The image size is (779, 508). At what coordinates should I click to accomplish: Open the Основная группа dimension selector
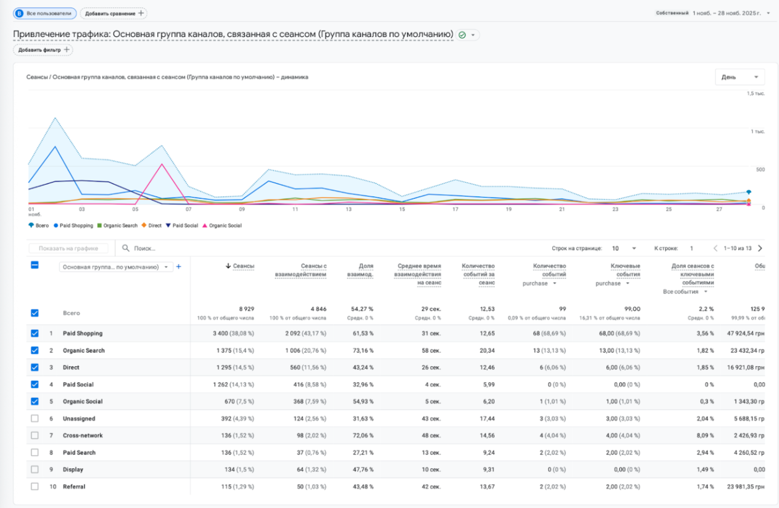coord(115,267)
